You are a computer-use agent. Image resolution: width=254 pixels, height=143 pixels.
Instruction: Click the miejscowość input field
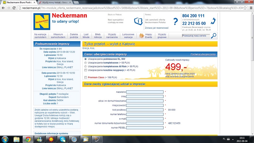[x=145, y=105]
